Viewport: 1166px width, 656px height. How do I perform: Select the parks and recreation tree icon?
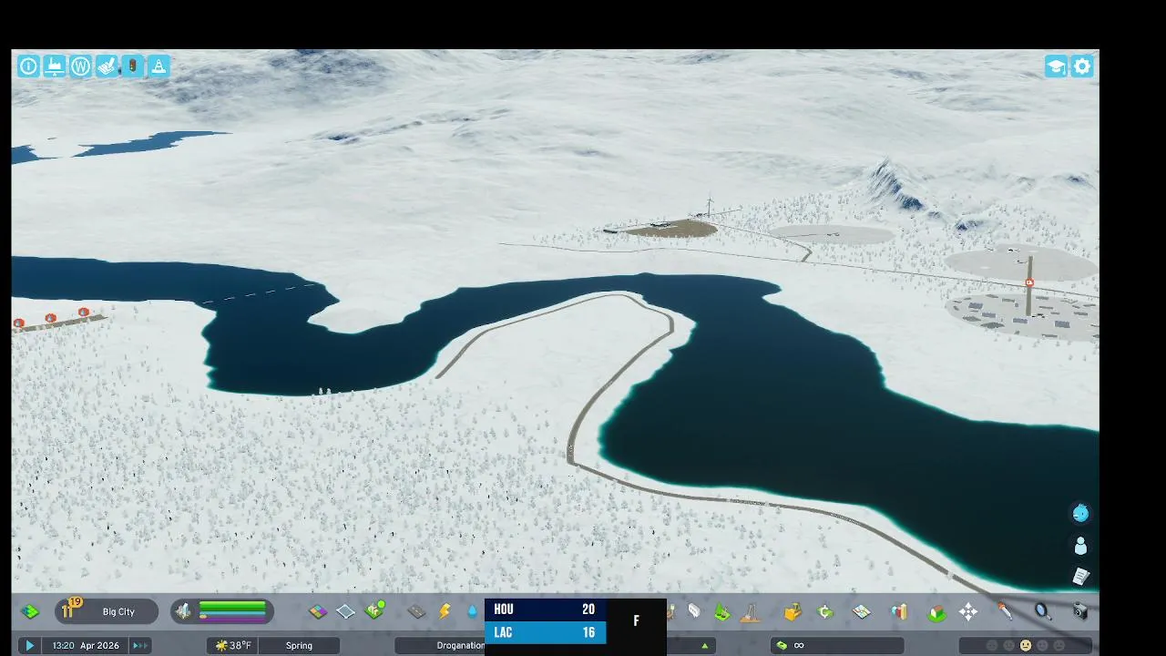tap(722, 611)
